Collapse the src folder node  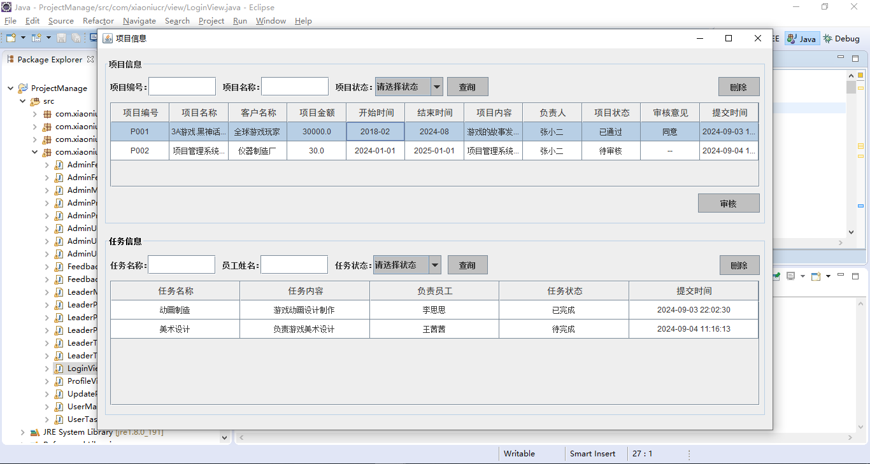click(23, 101)
